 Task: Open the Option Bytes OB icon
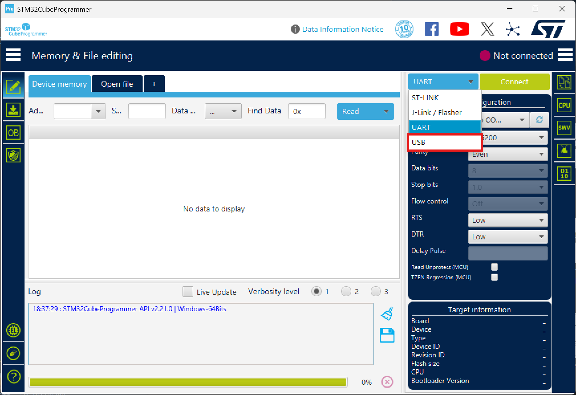tap(13, 133)
